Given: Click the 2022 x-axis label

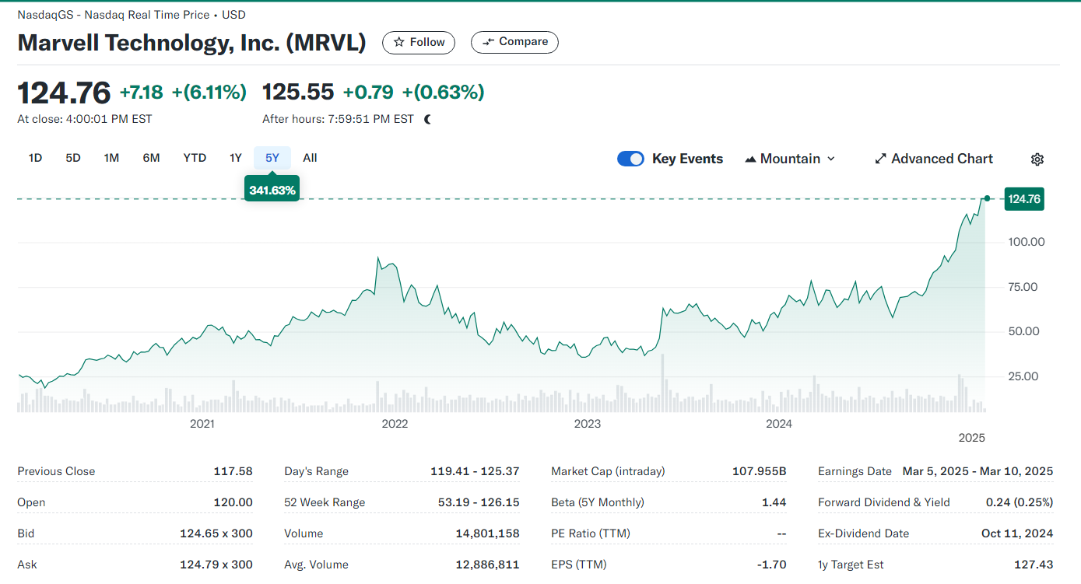Looking at the screenshot, I should tap(395, 424).
